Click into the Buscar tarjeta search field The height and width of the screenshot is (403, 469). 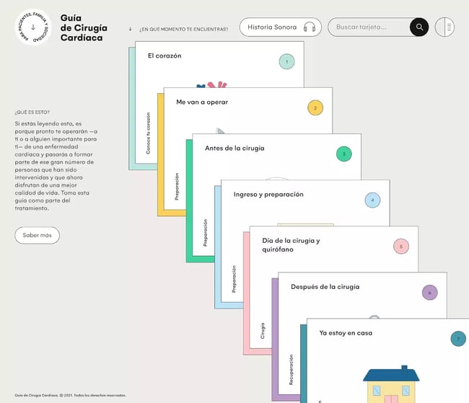[x=369, y=27]
